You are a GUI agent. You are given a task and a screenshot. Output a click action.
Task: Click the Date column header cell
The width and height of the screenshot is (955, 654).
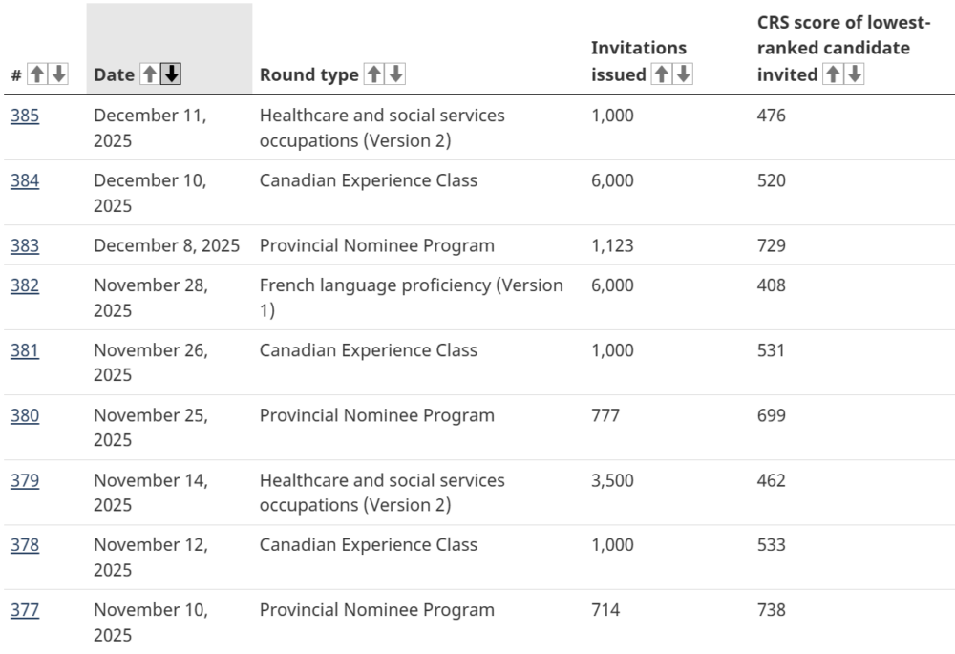coord(115,74)
